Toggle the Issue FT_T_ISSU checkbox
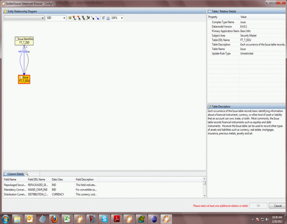Image resolution: width=287 pixels, height=224 pixels. click(22, 77)
